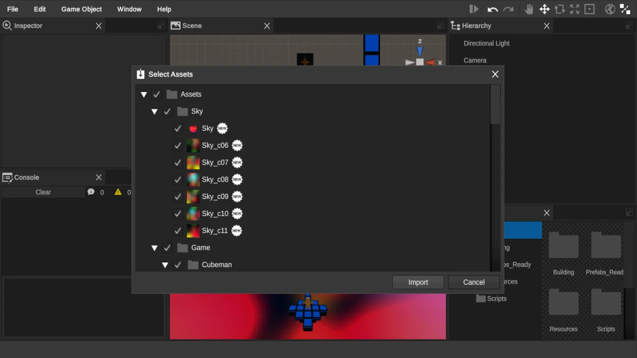This screenshot has height=358, width=637.
Task: Collapse the Assets root folder
Action: coord(144,94)
